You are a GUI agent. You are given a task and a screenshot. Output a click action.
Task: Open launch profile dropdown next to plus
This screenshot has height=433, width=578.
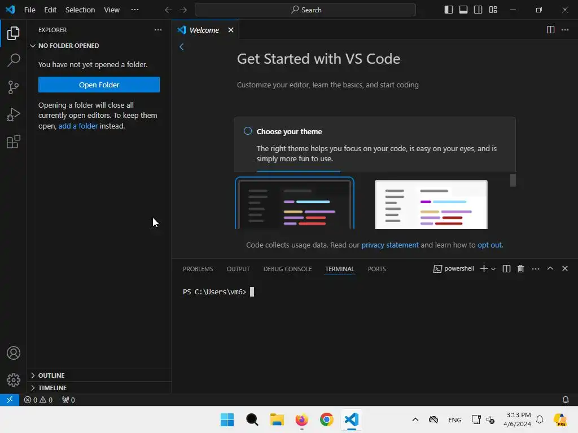click(x=493, y=269)
